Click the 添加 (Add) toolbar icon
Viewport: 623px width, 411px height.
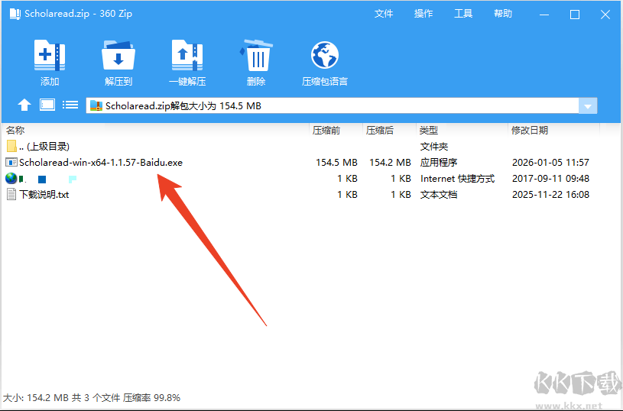point(49,55)
